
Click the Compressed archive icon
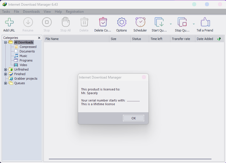point(16,47)
